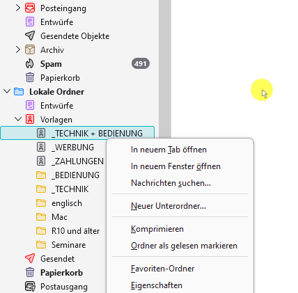
Task: Expand the Archiv folder chevron
Action: 18,49
